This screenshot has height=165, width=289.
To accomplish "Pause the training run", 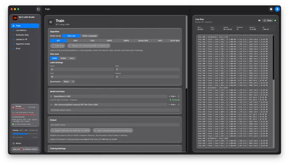I will click(277, 9).
